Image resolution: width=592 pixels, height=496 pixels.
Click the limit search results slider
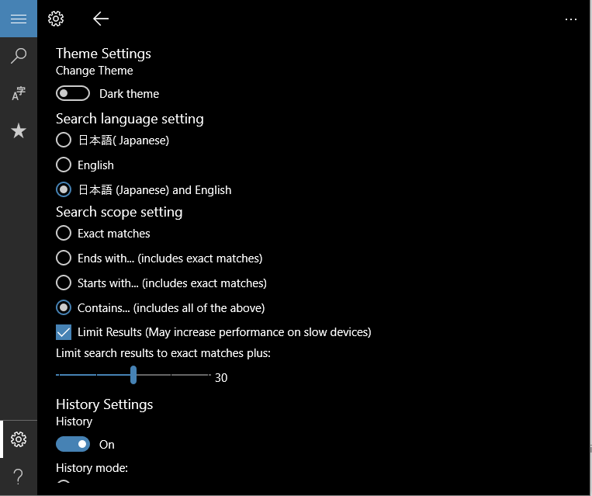[x=133, y=376]
